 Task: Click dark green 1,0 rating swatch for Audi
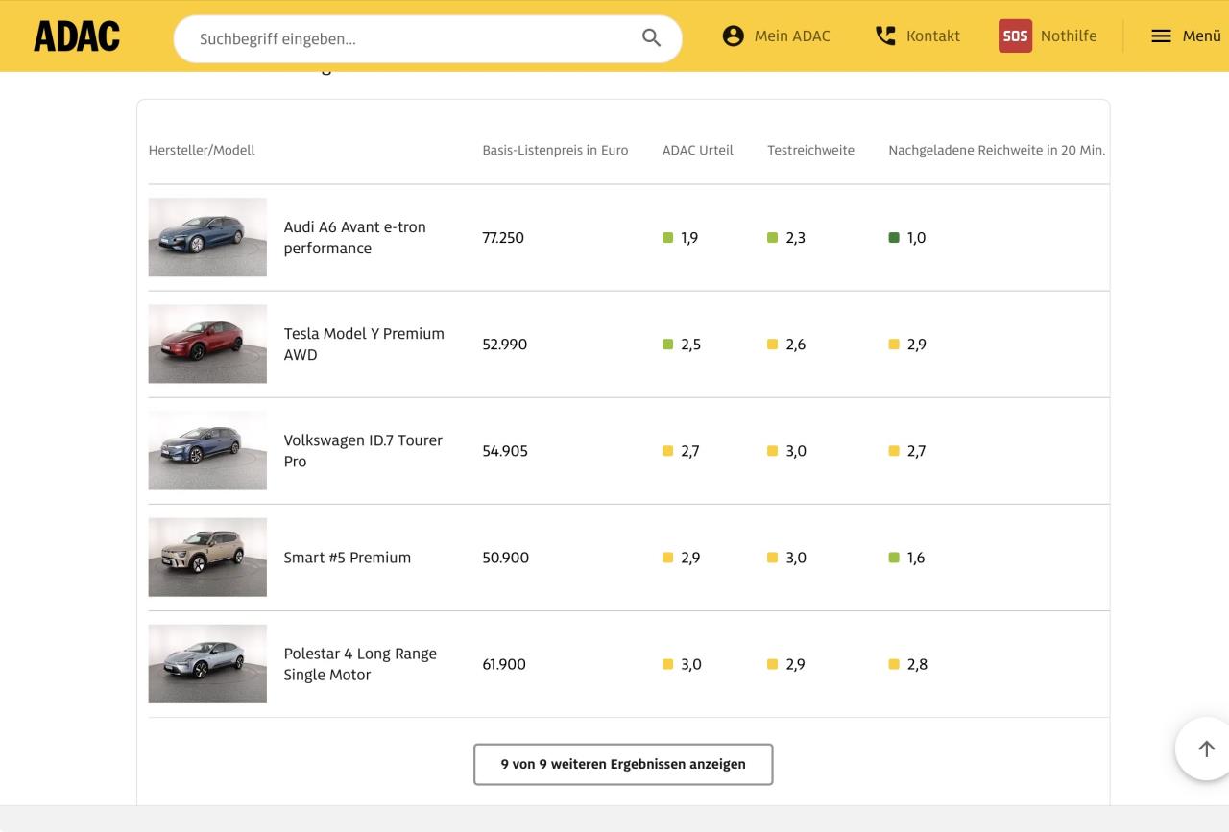894,238
